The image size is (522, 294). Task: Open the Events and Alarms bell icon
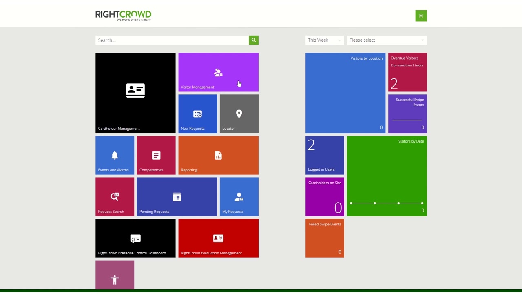click(115, 155)
